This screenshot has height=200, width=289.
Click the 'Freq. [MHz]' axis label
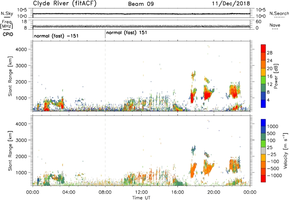tap(7, 25)
